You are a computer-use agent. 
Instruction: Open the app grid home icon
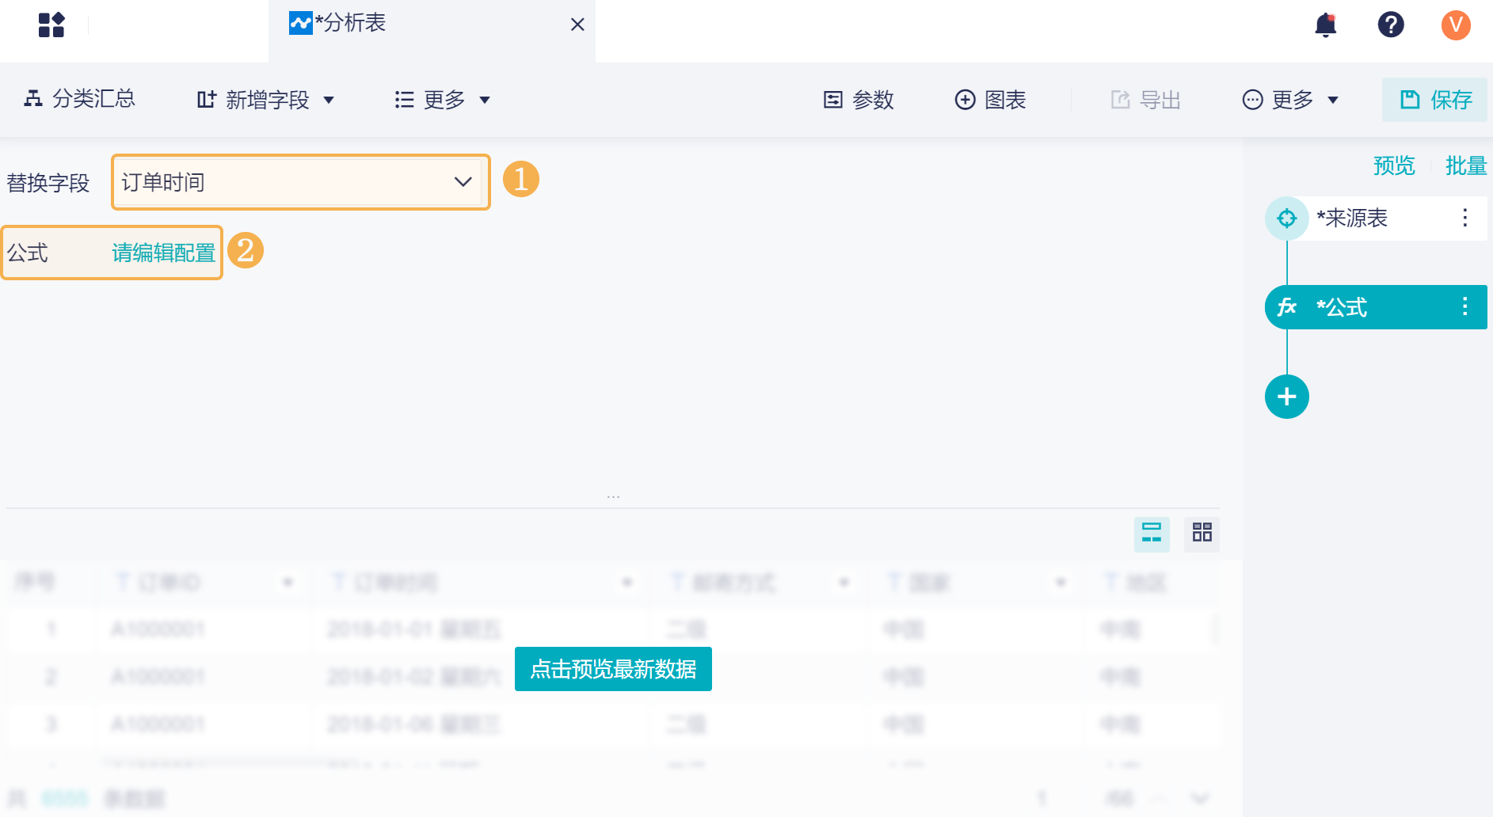[51, 25]
